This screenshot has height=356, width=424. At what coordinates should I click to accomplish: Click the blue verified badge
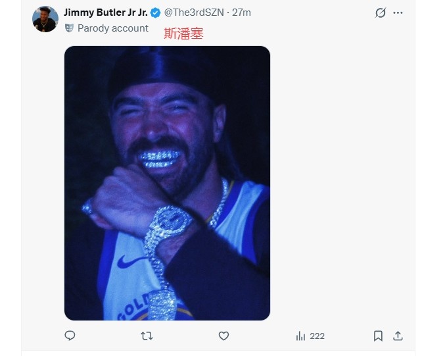click(156, 13)
